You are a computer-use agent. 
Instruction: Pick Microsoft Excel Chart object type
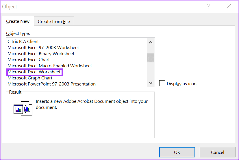pyautogui.click(x=77, y=60)
